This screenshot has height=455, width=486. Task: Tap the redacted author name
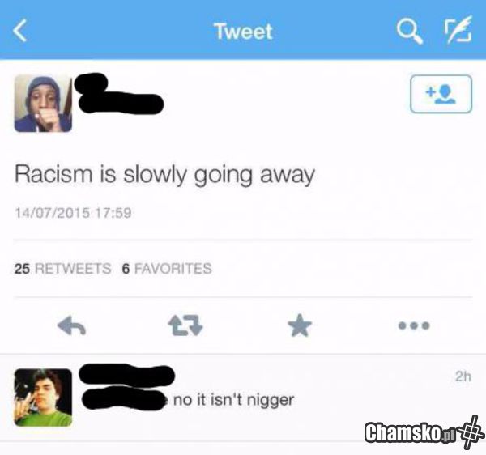119,94
